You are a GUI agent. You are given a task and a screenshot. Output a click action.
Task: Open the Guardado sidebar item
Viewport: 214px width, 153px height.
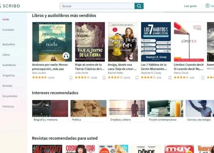coord(8,30)
